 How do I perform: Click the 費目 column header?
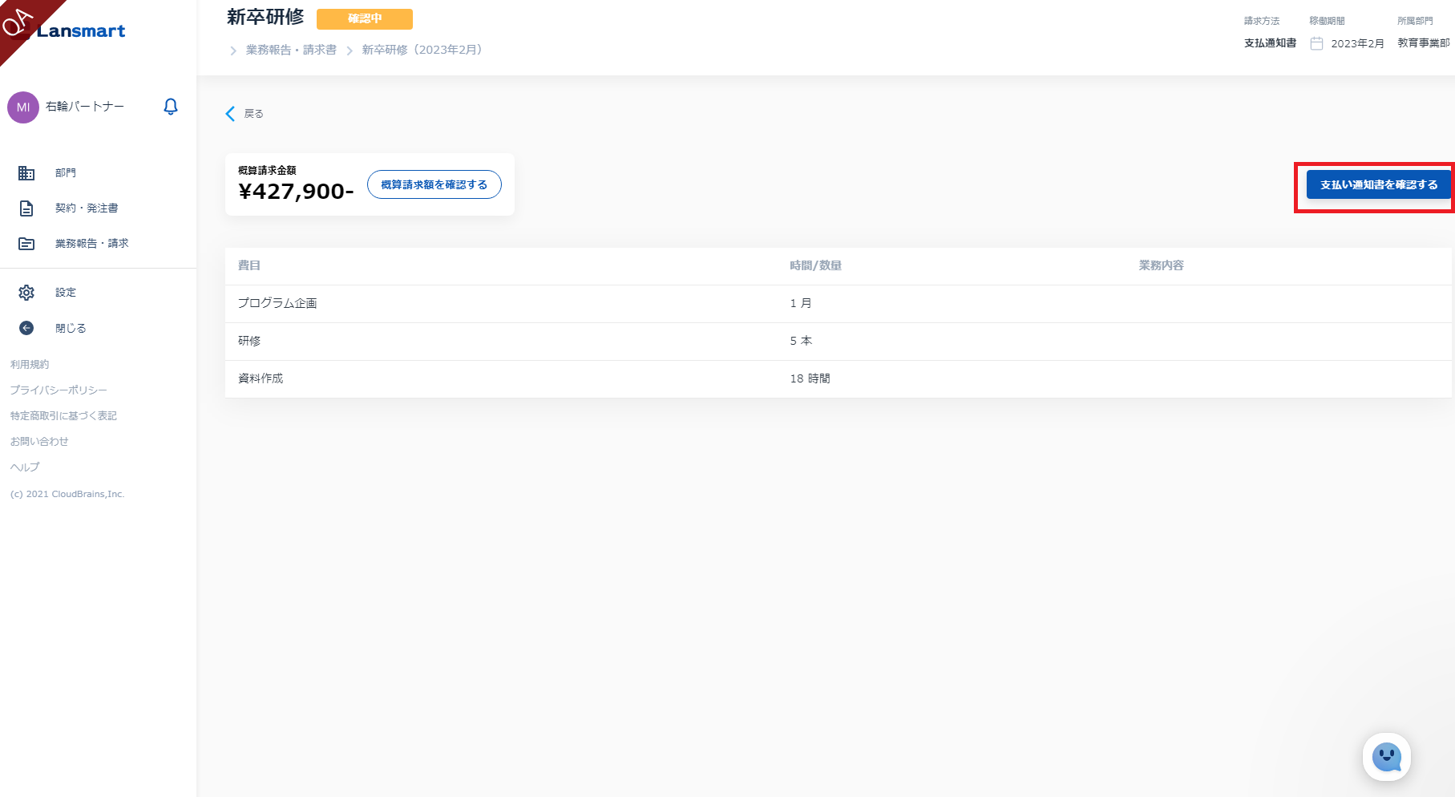[x=249, y=265]
